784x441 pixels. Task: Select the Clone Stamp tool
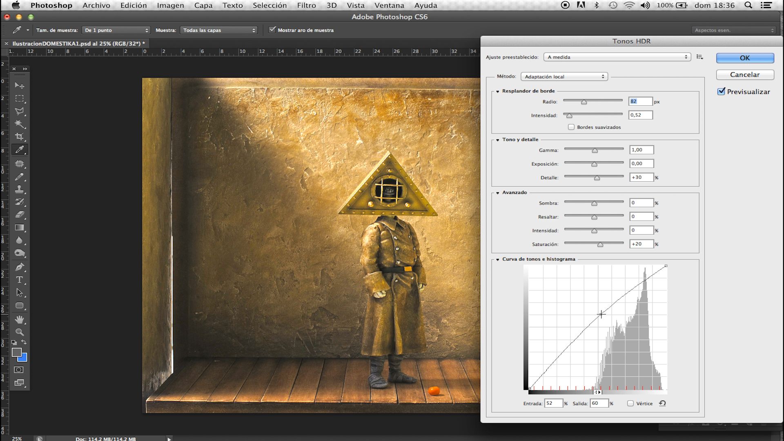click(x=19, y=189)
